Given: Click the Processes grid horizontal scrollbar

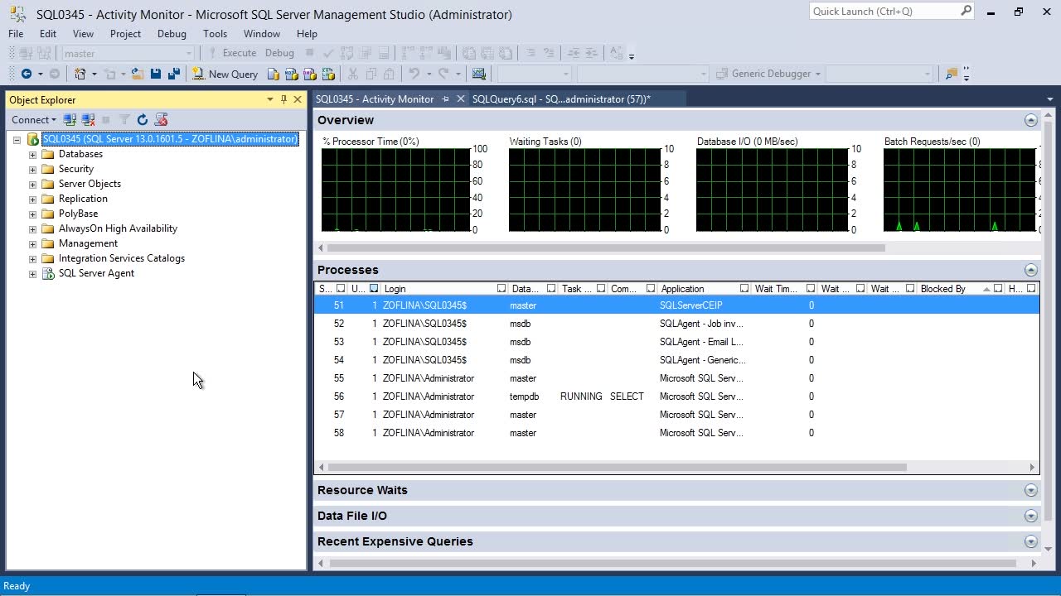Looking at the screenshot, I should click(616, 467).
